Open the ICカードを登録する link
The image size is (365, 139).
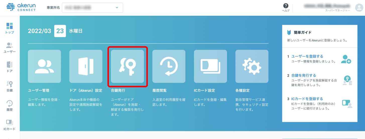point(307,99)
